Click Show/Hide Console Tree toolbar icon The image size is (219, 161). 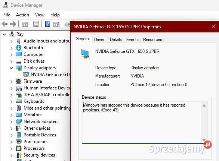click(x=25, y=24)
